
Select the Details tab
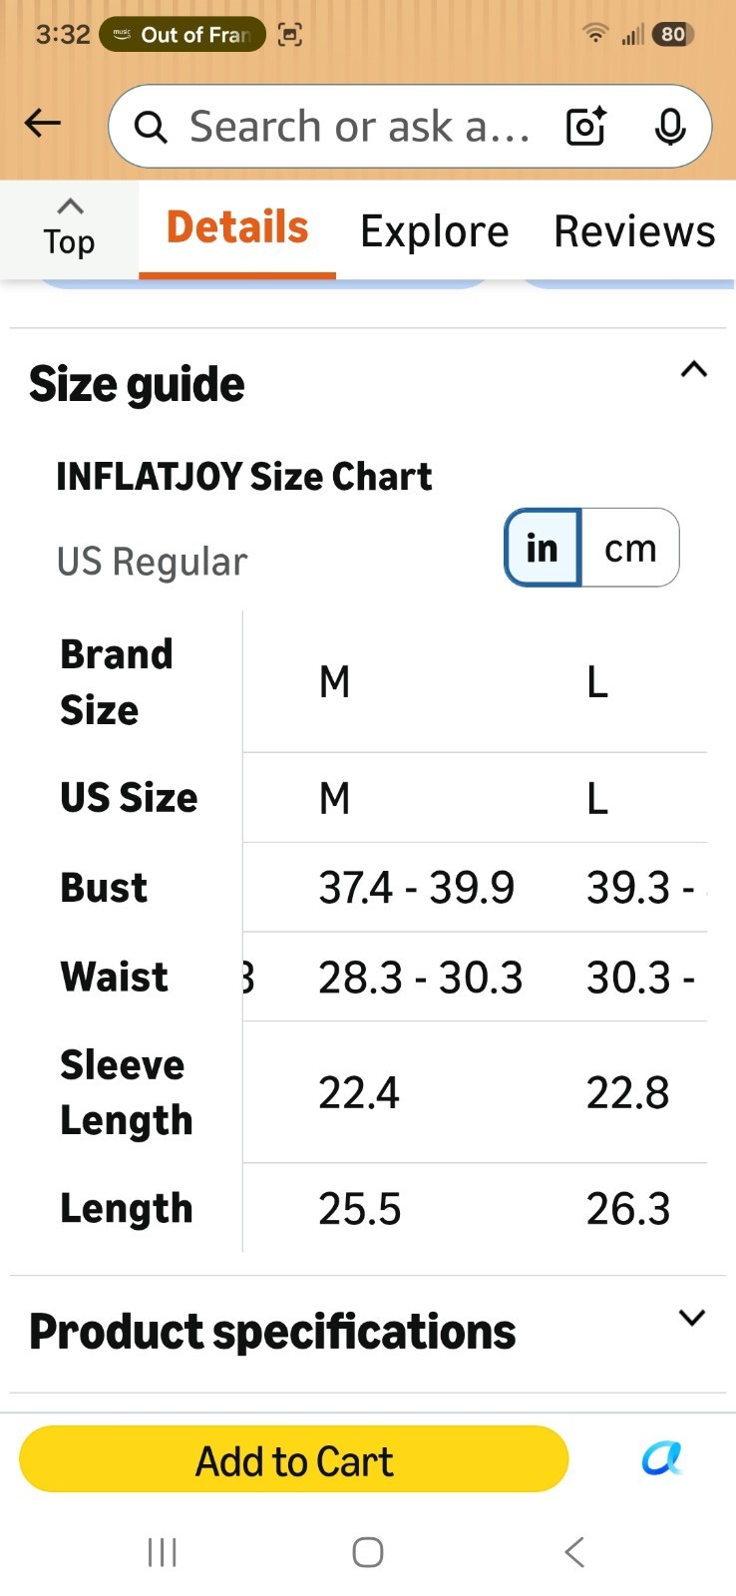pos(237,228)
